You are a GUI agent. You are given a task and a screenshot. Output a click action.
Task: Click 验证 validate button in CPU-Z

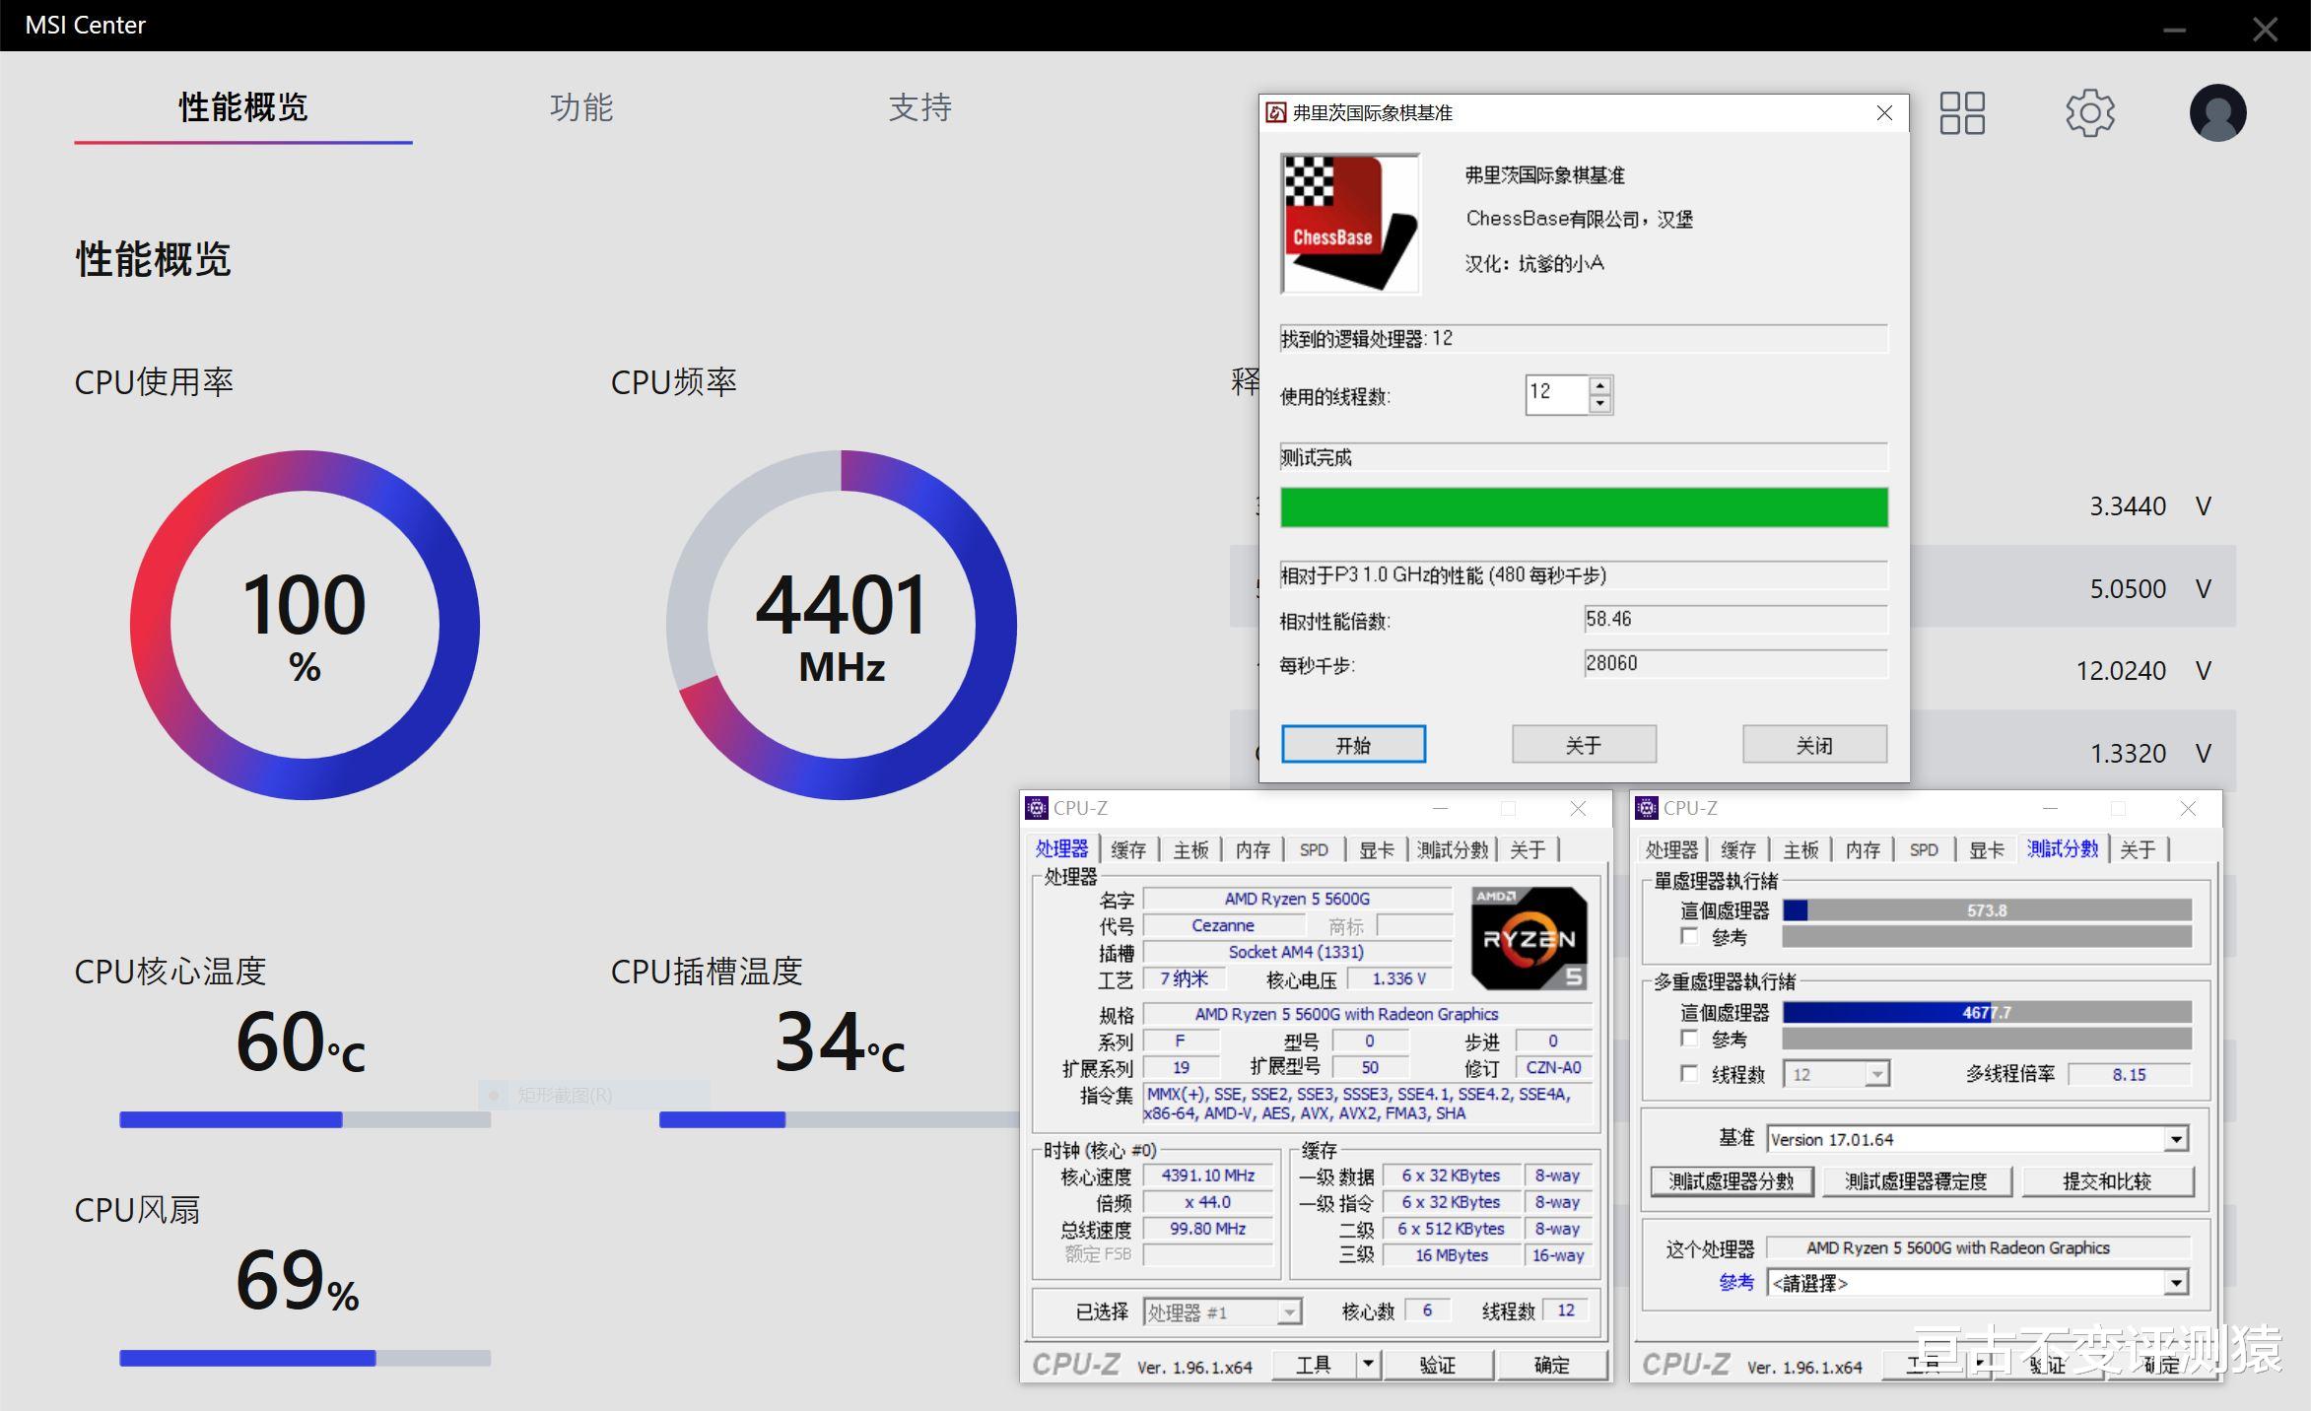[x=1438, y=1365]
